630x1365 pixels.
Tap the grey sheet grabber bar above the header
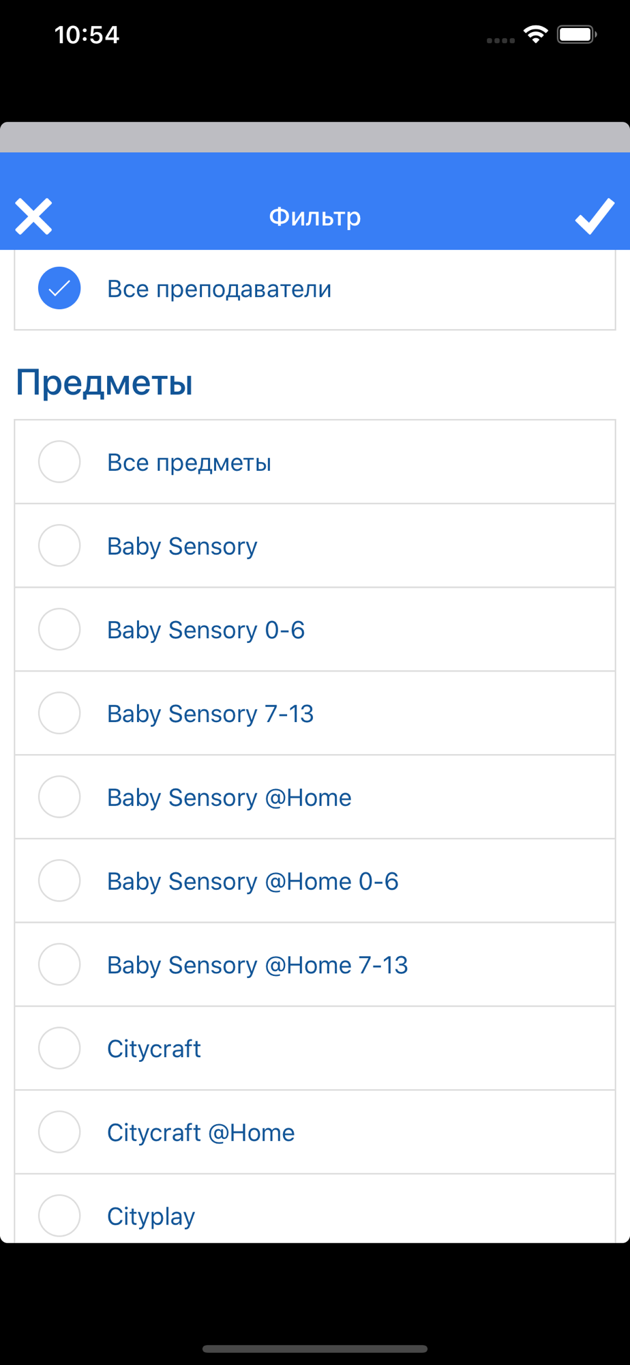[x=315, y=137]
